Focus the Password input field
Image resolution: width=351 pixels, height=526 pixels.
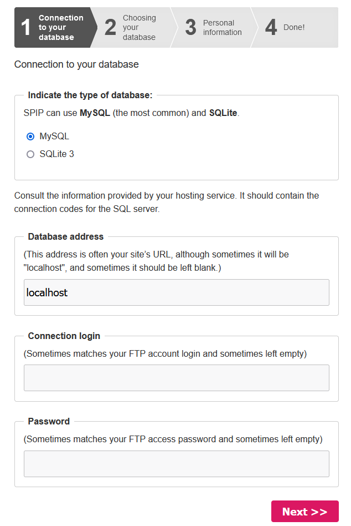point(176,464)
